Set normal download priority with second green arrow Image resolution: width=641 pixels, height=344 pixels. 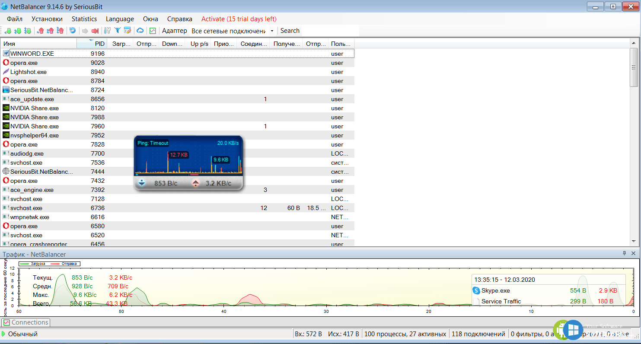pyautogui.click(x=18, y=31)
